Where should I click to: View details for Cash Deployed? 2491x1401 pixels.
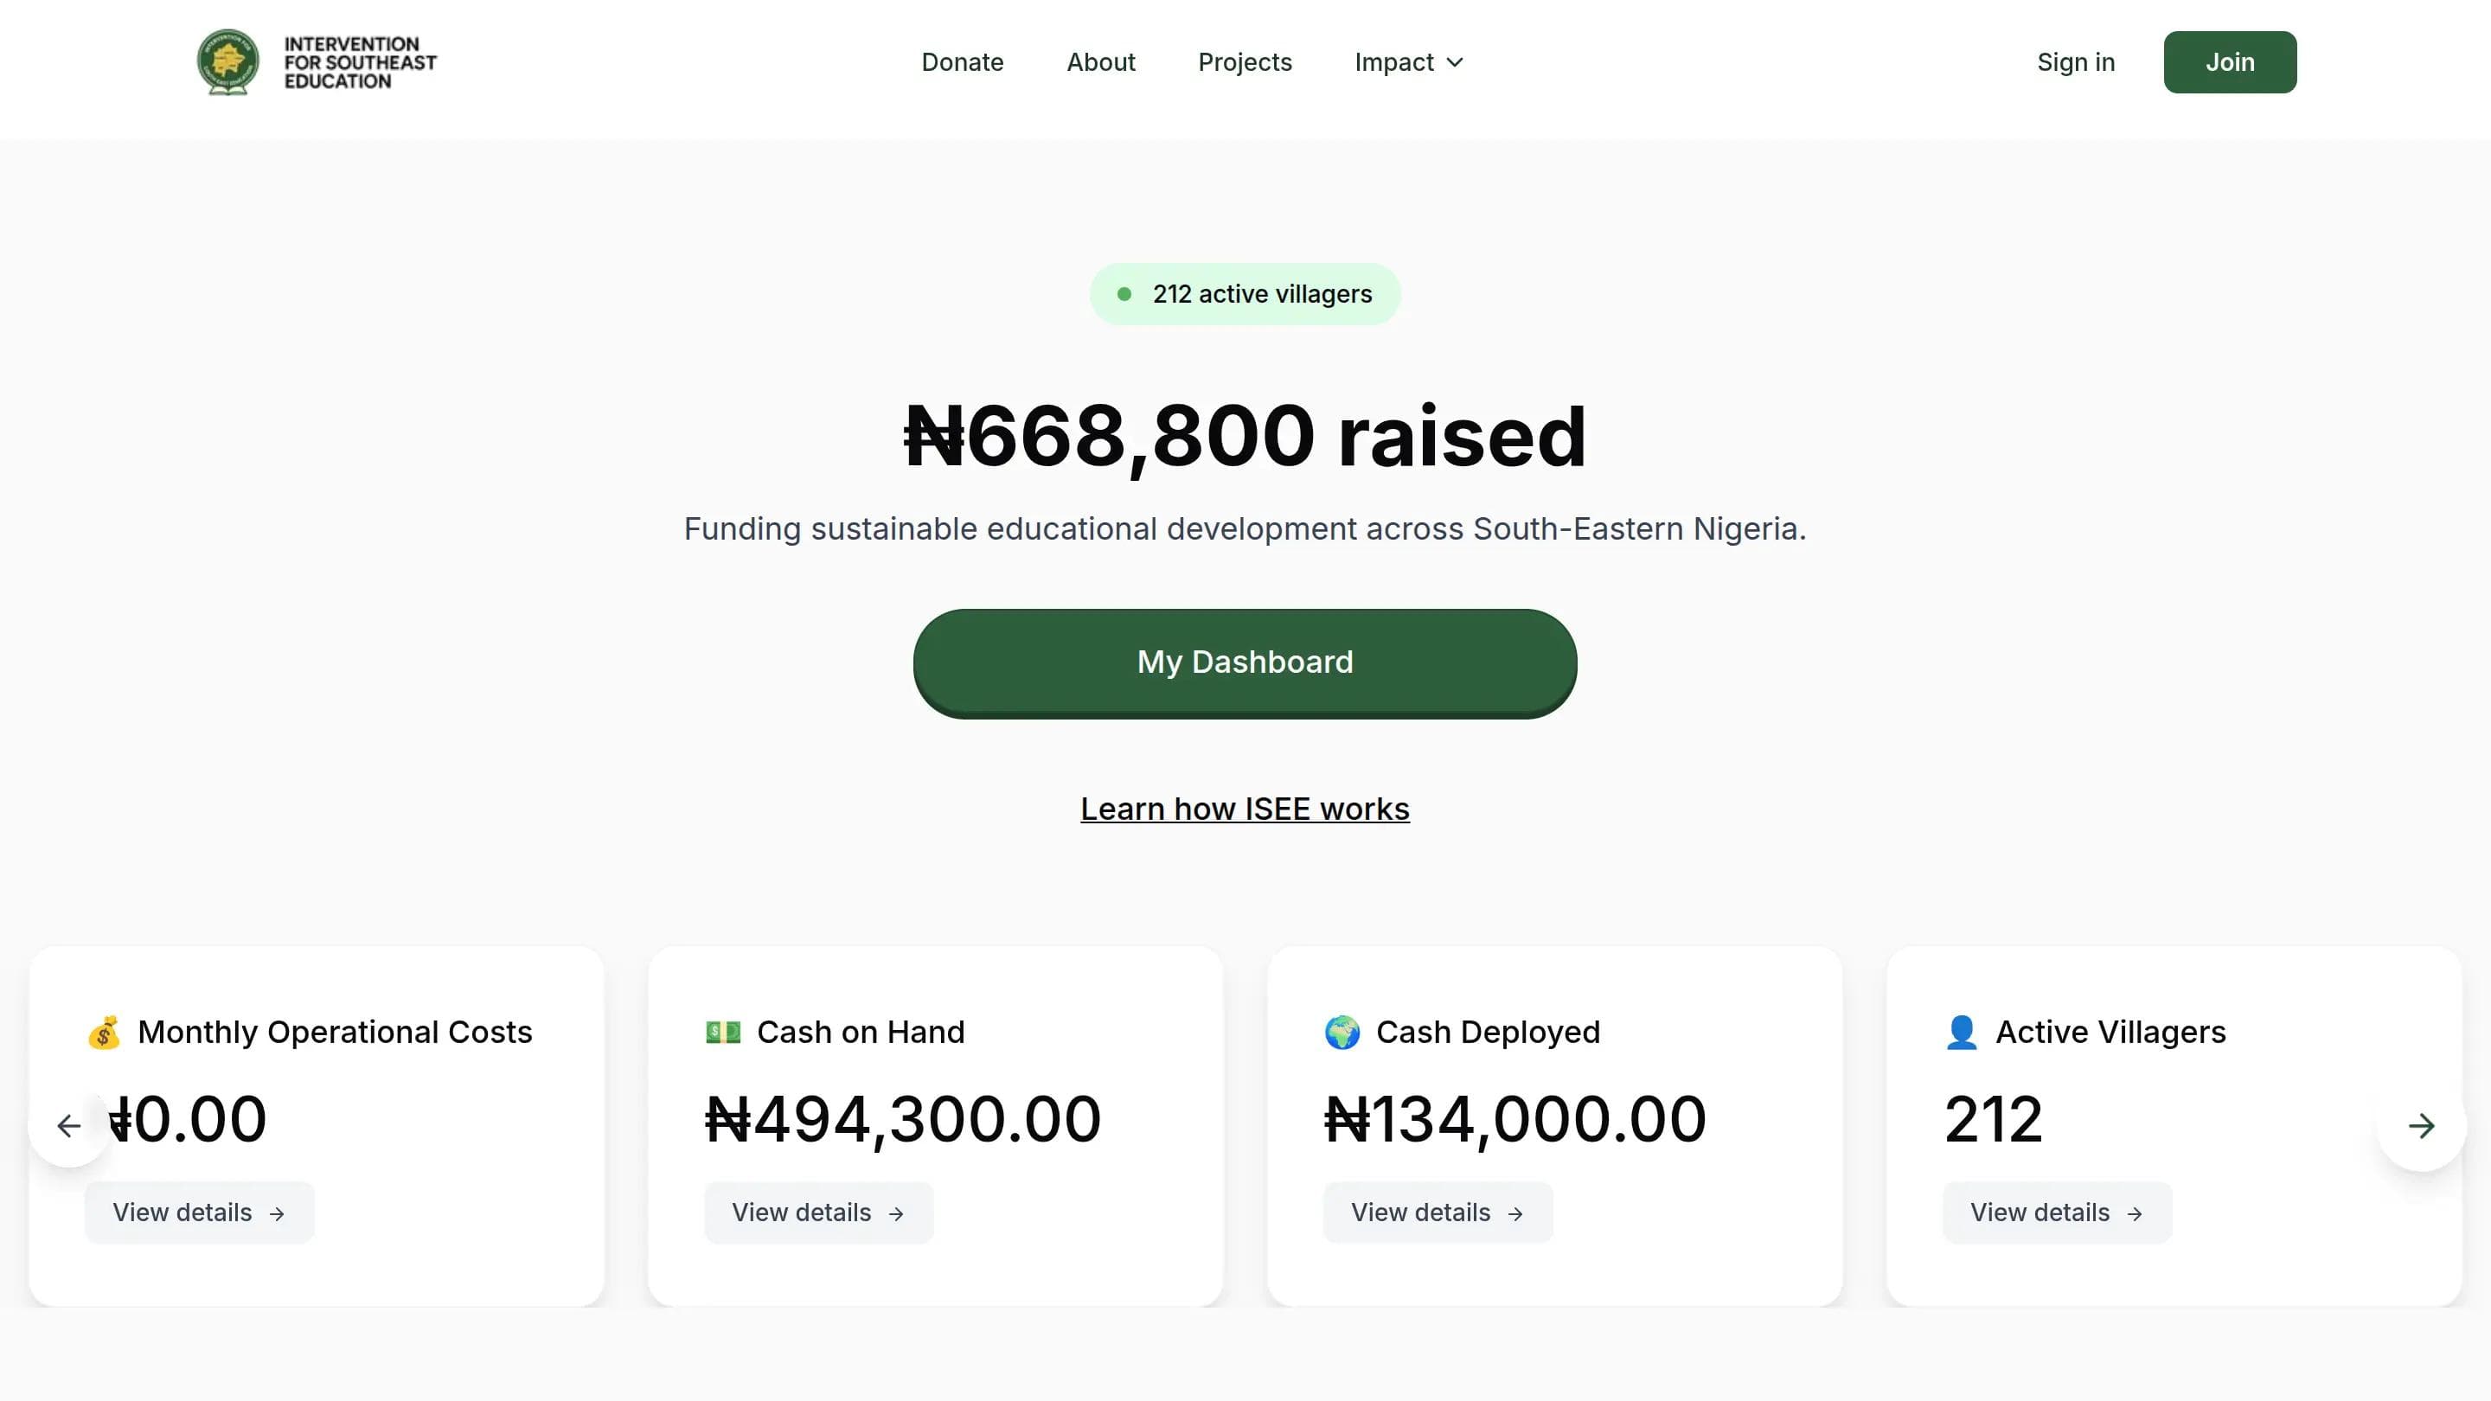click(1437, 1212)
